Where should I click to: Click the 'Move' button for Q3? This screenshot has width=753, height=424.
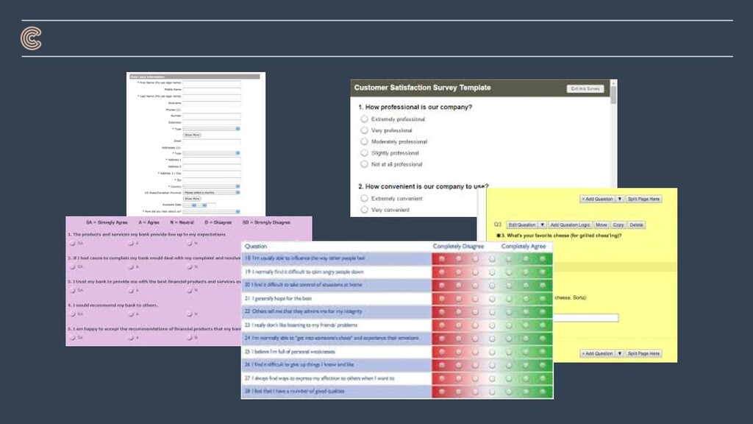click(x=602, y=225)
